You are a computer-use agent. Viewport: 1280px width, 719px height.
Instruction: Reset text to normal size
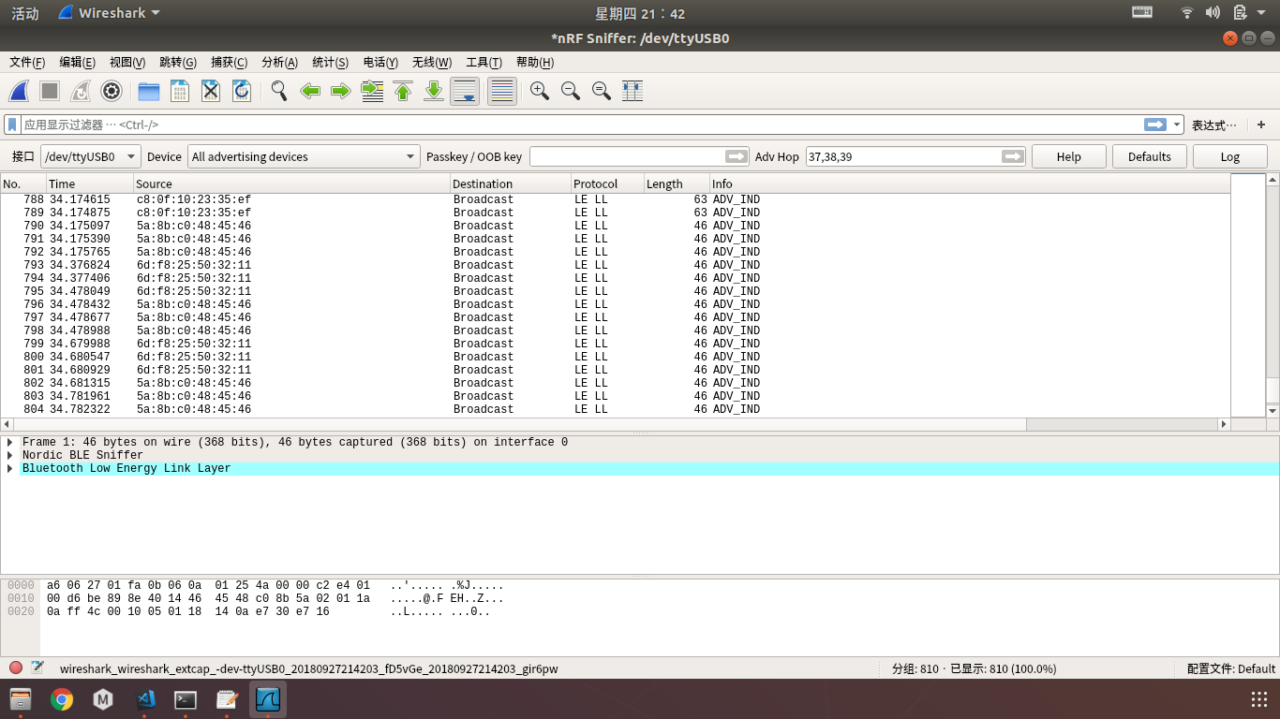tap(602, 91)
